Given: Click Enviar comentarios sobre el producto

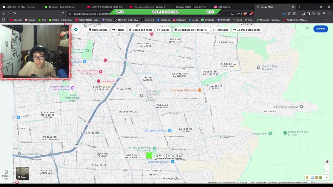Looking at the screenshot, I should pos(293,182).
